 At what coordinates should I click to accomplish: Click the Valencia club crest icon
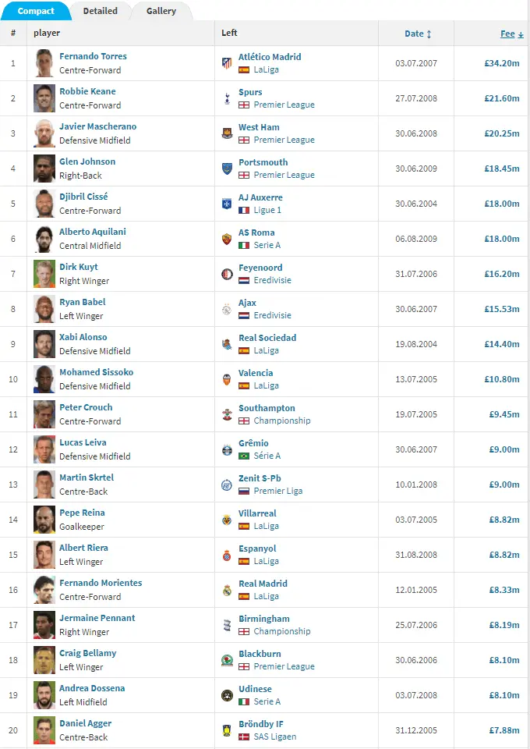click(227, 379)
